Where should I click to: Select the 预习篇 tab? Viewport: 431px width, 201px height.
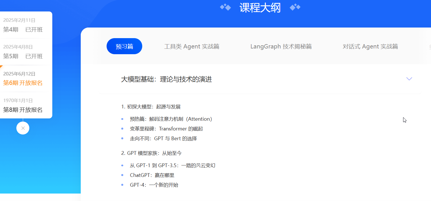(124, 46)
